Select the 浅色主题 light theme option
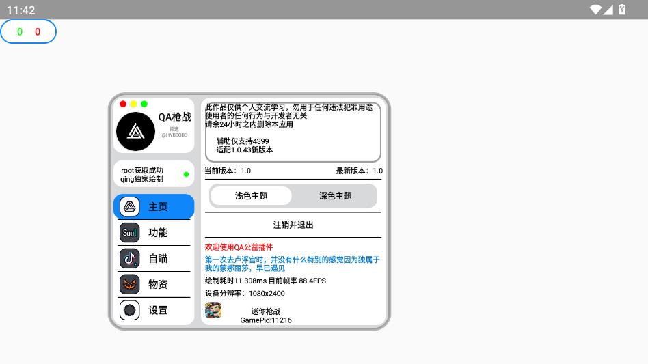This screenshot has width=648, height=364. point(251,196)
